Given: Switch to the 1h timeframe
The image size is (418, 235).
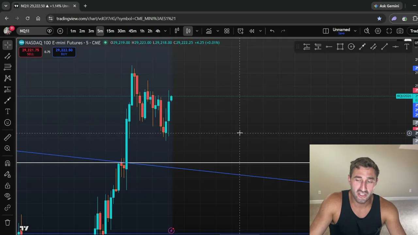Looking at the screenshot, I should [x=142, y=31].
